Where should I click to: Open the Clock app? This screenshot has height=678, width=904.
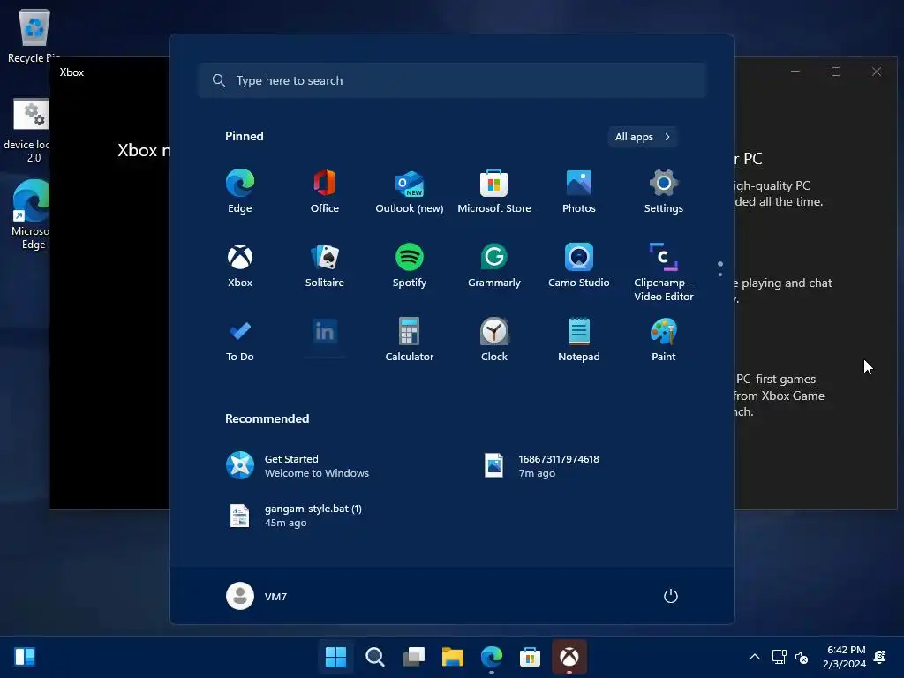(x=494, y=340)
